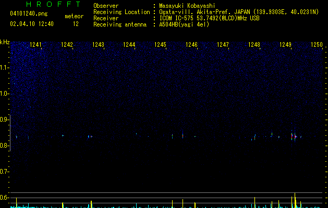Click the Ogata-vill. Akita-Pref. JAPAN location text

239,12
